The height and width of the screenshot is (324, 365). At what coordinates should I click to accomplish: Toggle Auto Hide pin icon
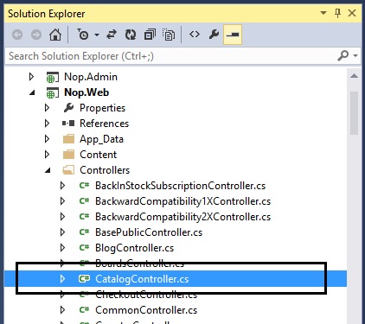[337, 13]
